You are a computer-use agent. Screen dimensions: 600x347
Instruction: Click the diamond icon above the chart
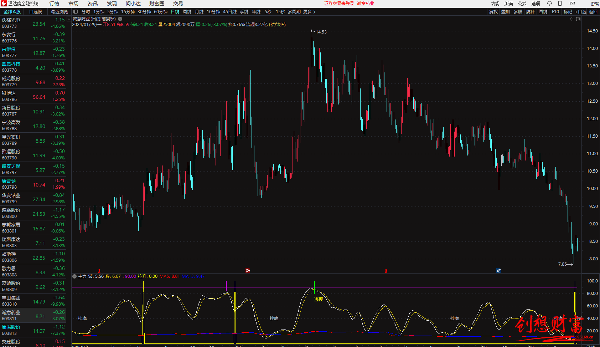pyautogui.click(x=572, y=19)
